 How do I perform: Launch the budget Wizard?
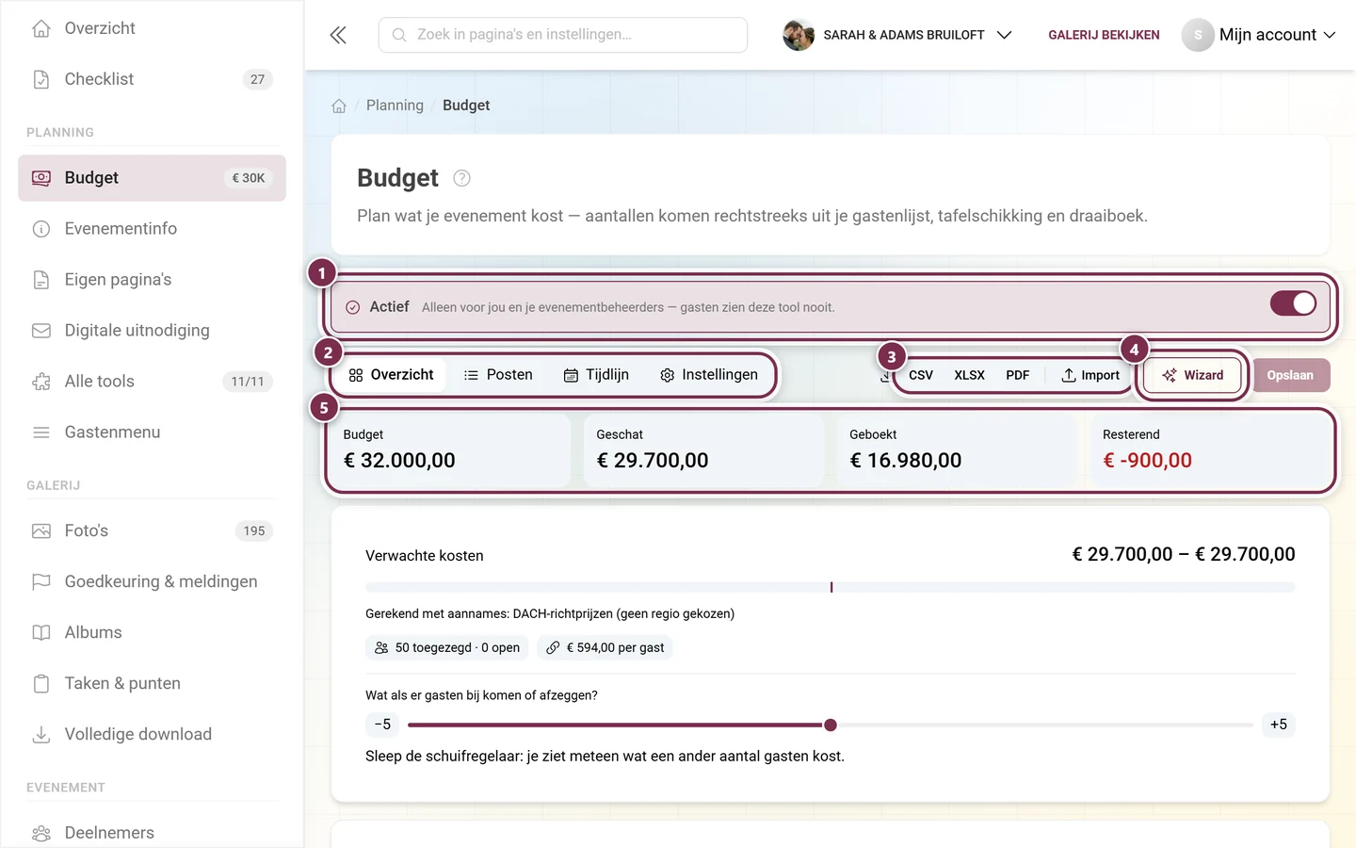[1192, 375]
